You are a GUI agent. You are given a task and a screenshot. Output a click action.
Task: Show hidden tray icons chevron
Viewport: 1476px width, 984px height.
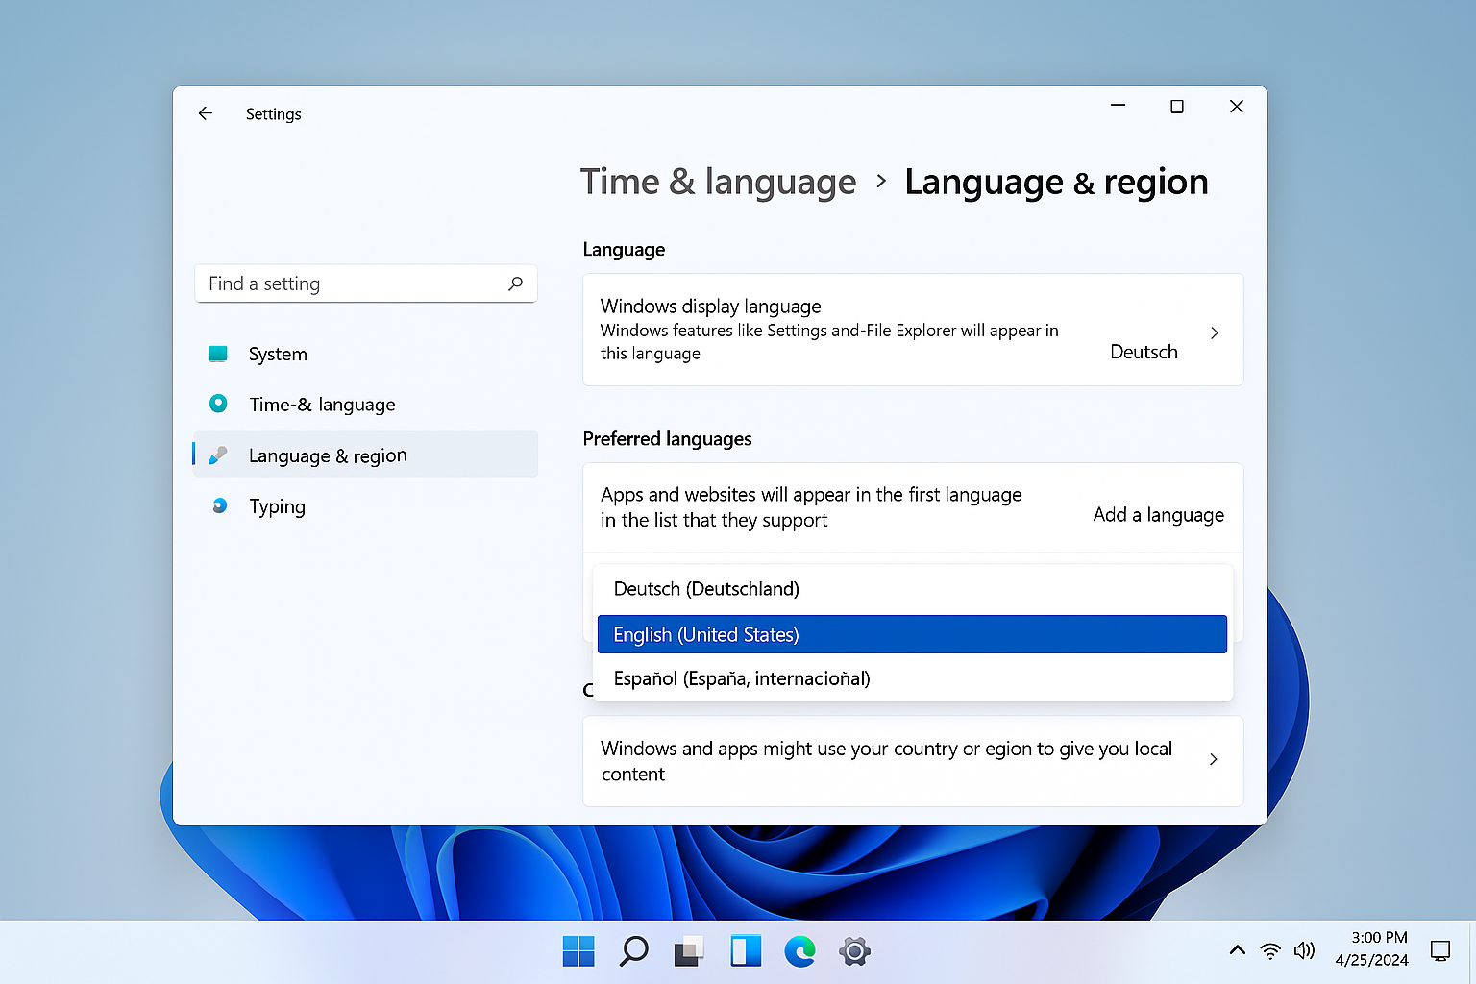click(x=1238, y=950)
